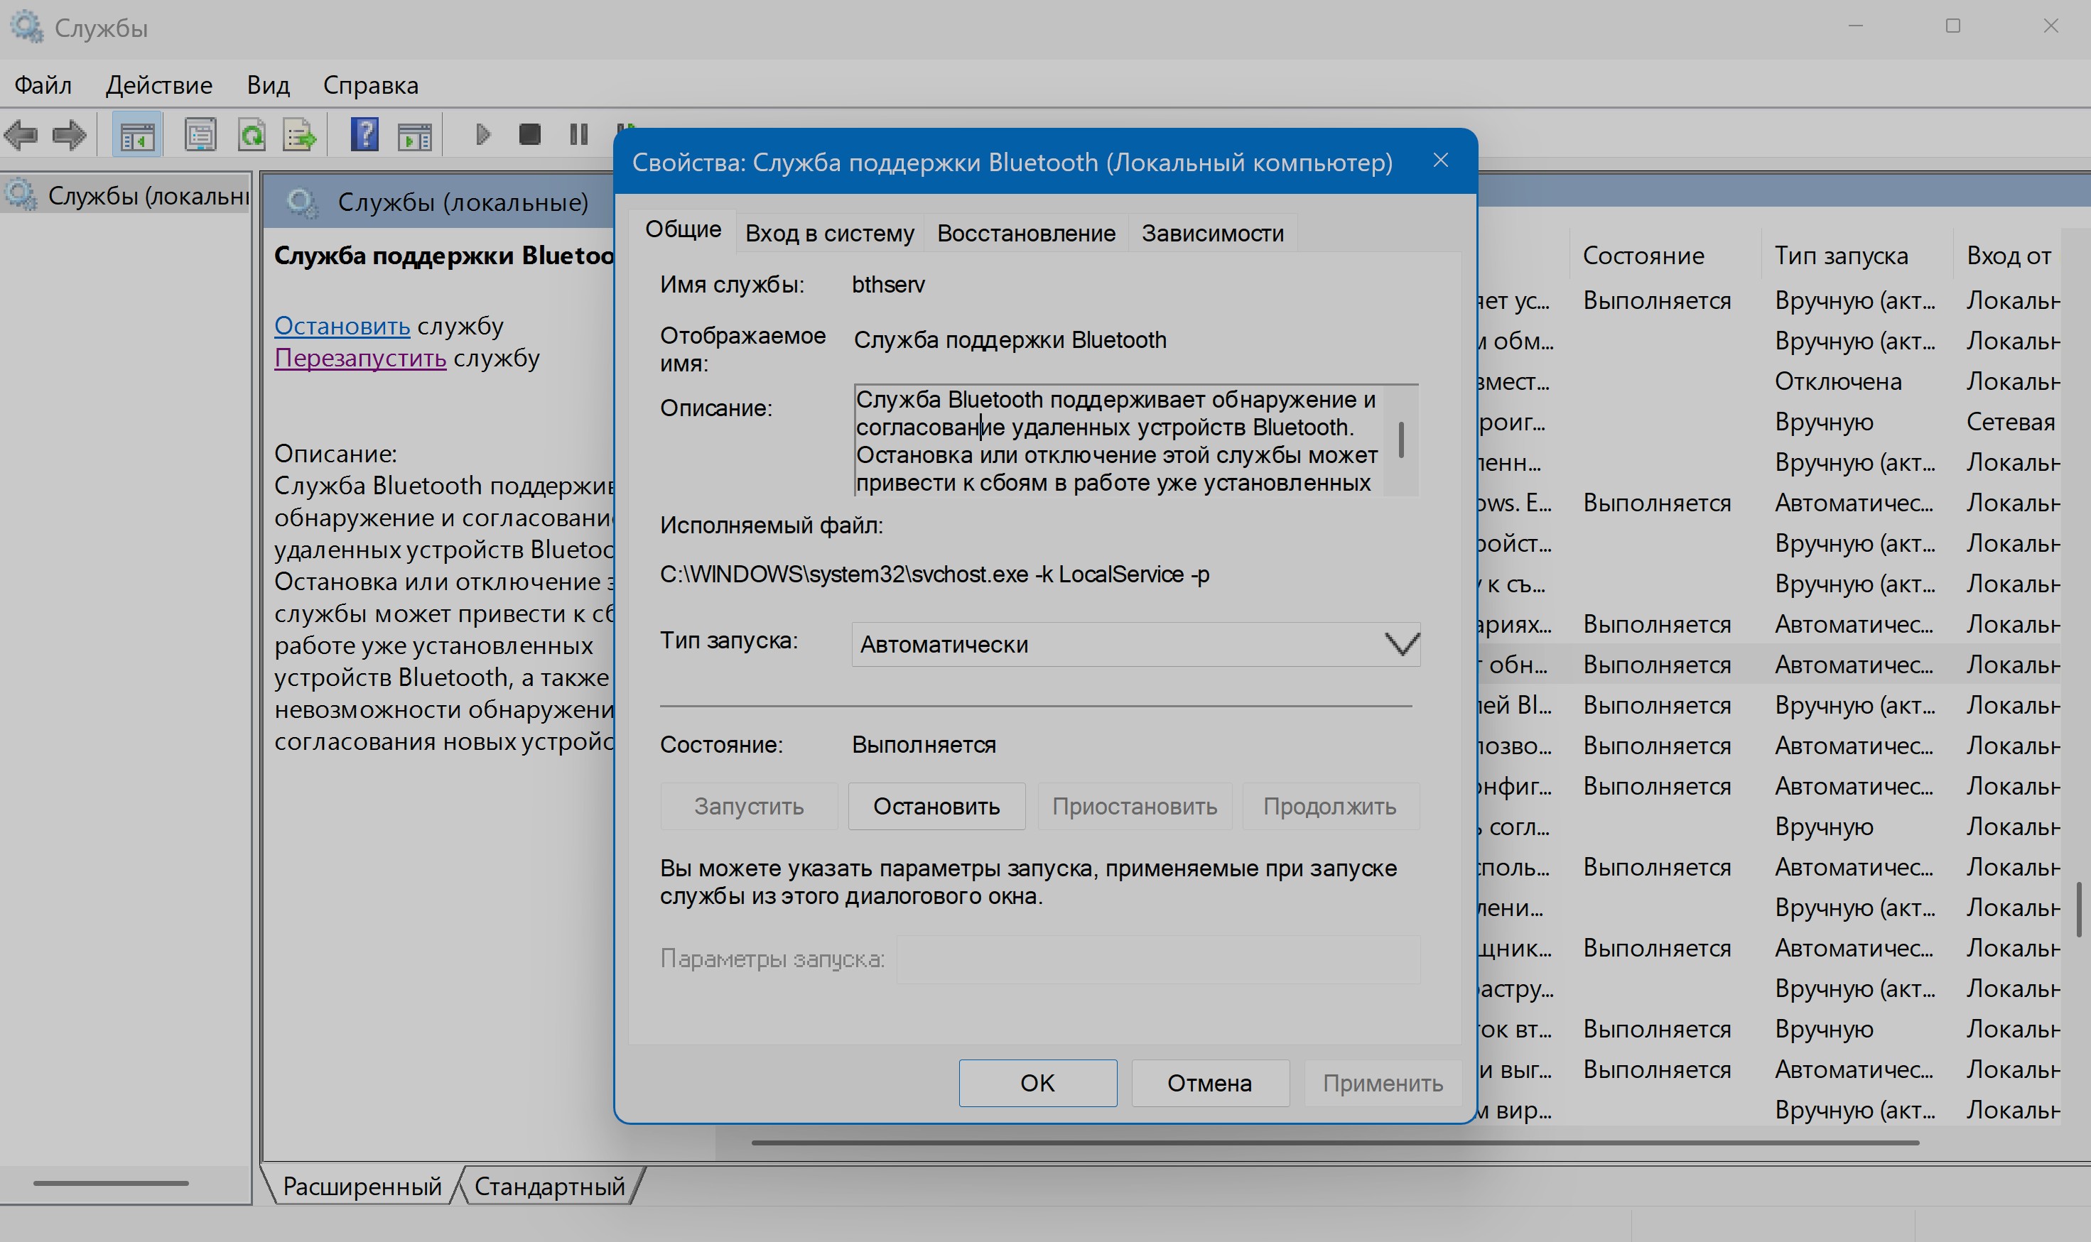Viewport: 2091px width, 1242px height.
Task: Select the Стандартный view tab
Action: point(549,1186)
